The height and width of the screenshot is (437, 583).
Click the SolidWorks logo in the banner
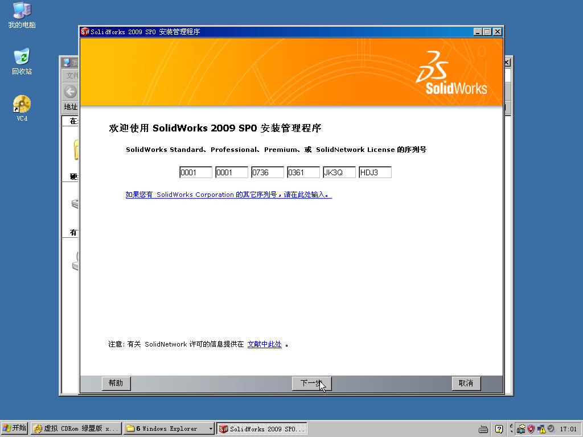pyautogui.click(x=451, y=73)
